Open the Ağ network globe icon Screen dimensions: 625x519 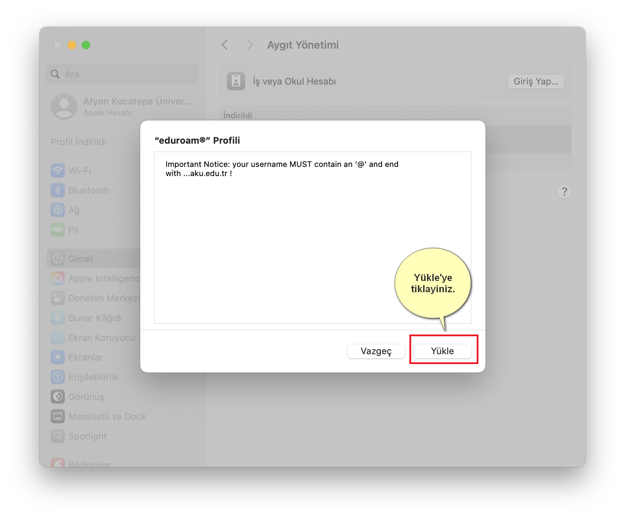tap(58, 210)
